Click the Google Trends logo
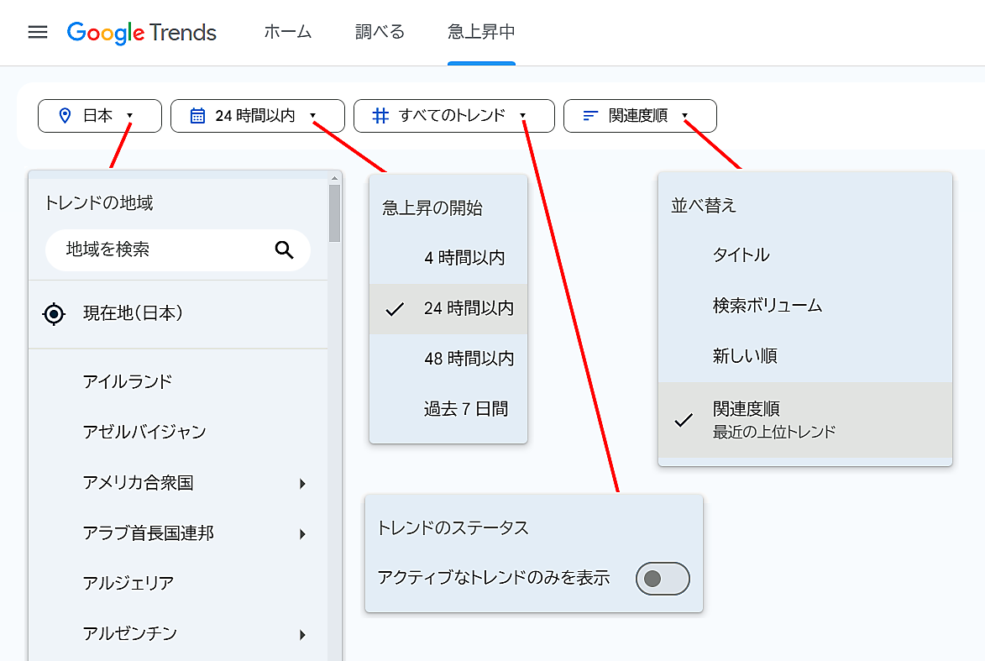The width and height of the screenshot is (985, 661). (x=142, y=33)
